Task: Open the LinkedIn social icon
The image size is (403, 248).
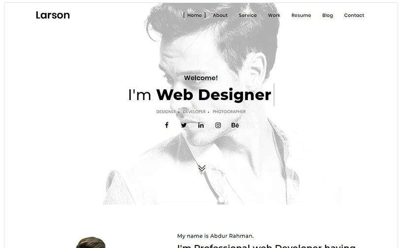Action: pyautogui.click(x=201, y=125)
